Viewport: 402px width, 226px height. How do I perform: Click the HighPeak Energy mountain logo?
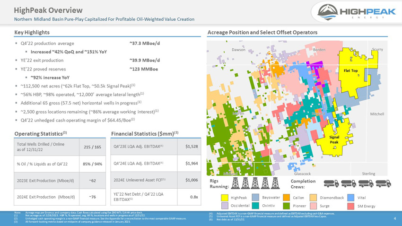tap(328, 12)
